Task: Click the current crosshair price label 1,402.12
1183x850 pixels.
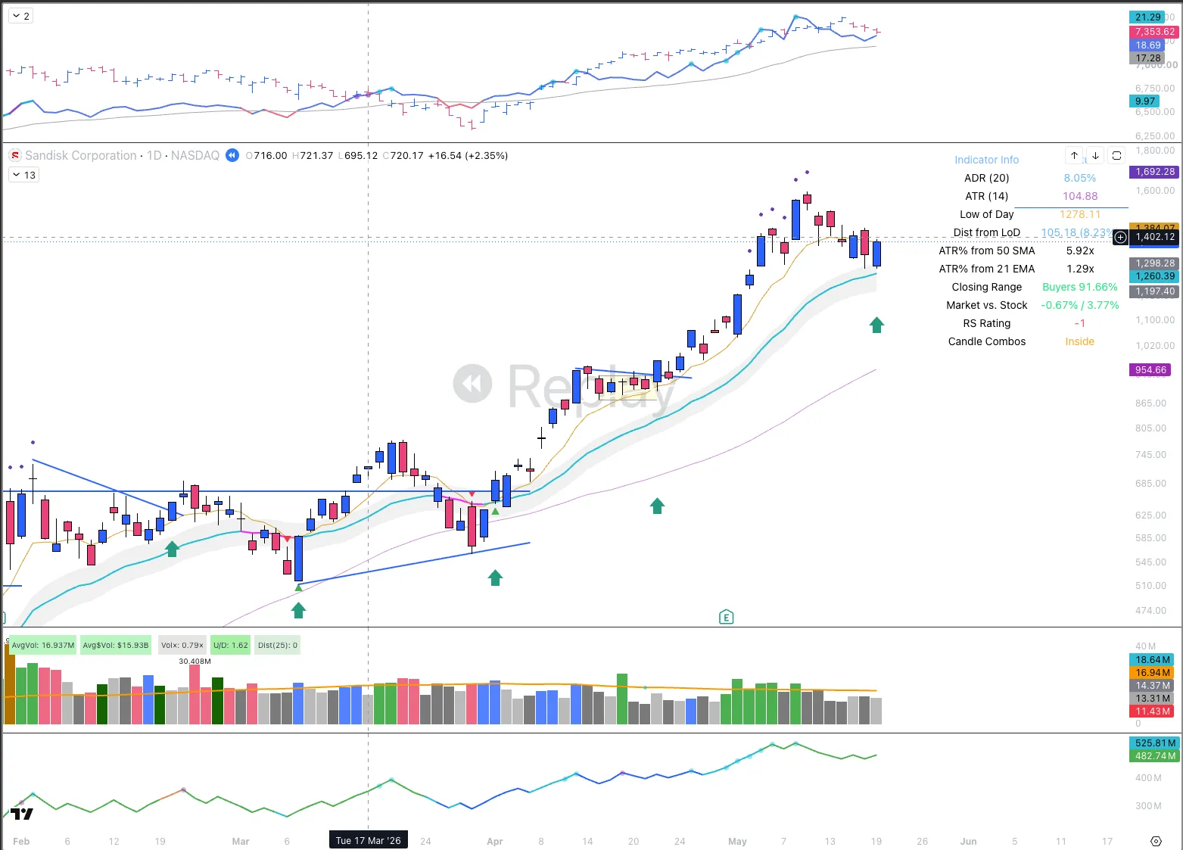Action: (x=1155, y=237)
